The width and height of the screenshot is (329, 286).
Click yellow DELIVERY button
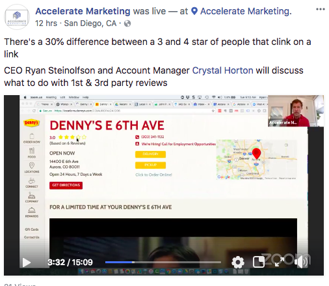[150, 154]
